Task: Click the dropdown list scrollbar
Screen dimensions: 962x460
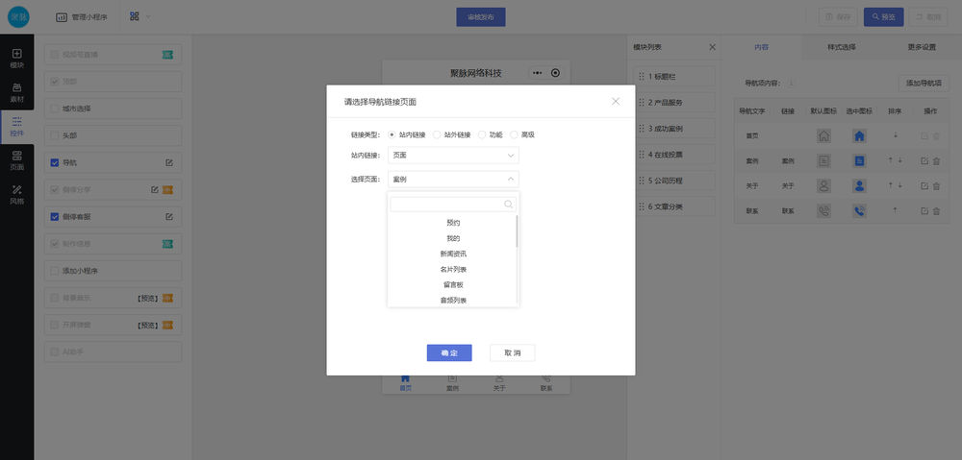Action: tap(518, 230)
